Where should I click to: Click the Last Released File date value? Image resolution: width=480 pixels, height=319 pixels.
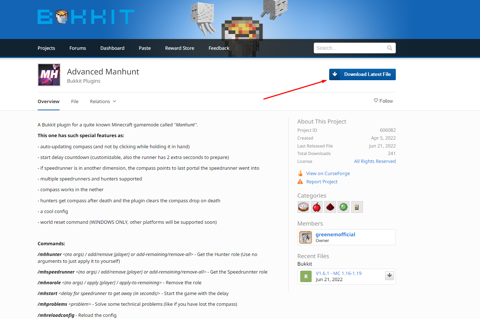382,146
